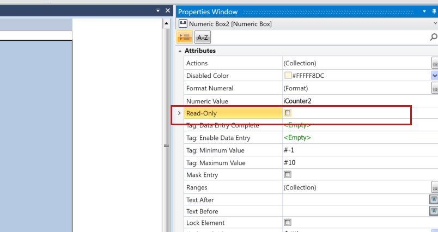Open the Actions collection editor ellipsis
This screenshot has height=232, width=438.
click(x=435, y=63)
